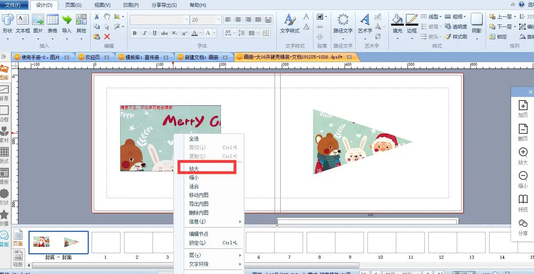534x274 pixels.
Task: Open the 文字样式 text style tool
Action: tap(290, 23)
